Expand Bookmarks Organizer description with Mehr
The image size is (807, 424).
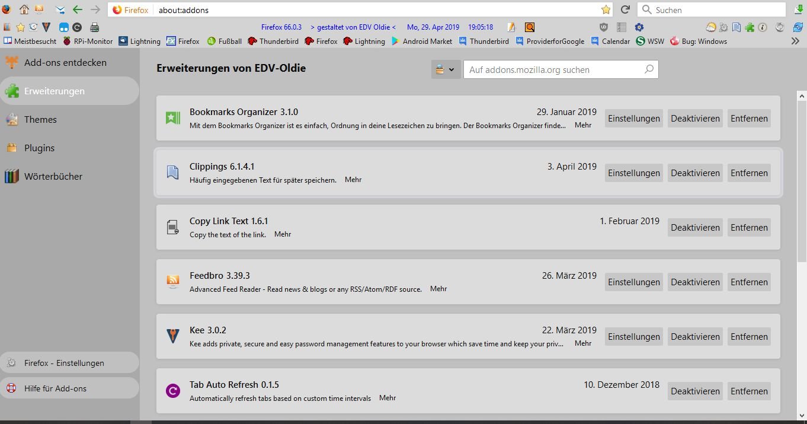click(583, 125)
